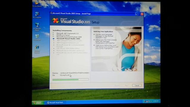
Task: Minimize the Visual Studio 2005 Setup window
Action: coord(137,14)
